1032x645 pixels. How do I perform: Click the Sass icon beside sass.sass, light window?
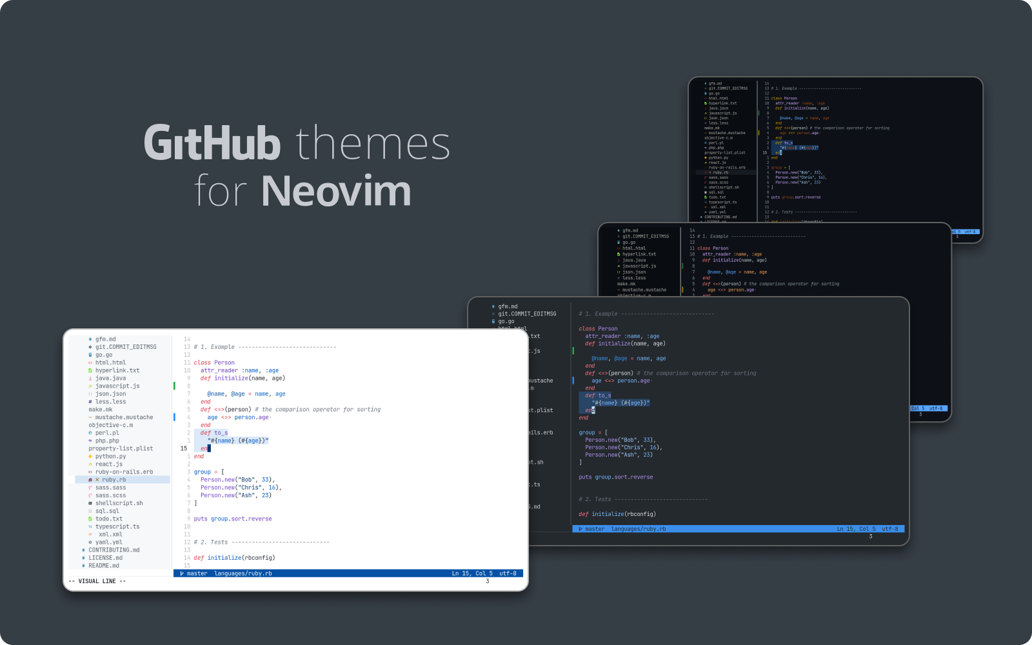(90, 488)
